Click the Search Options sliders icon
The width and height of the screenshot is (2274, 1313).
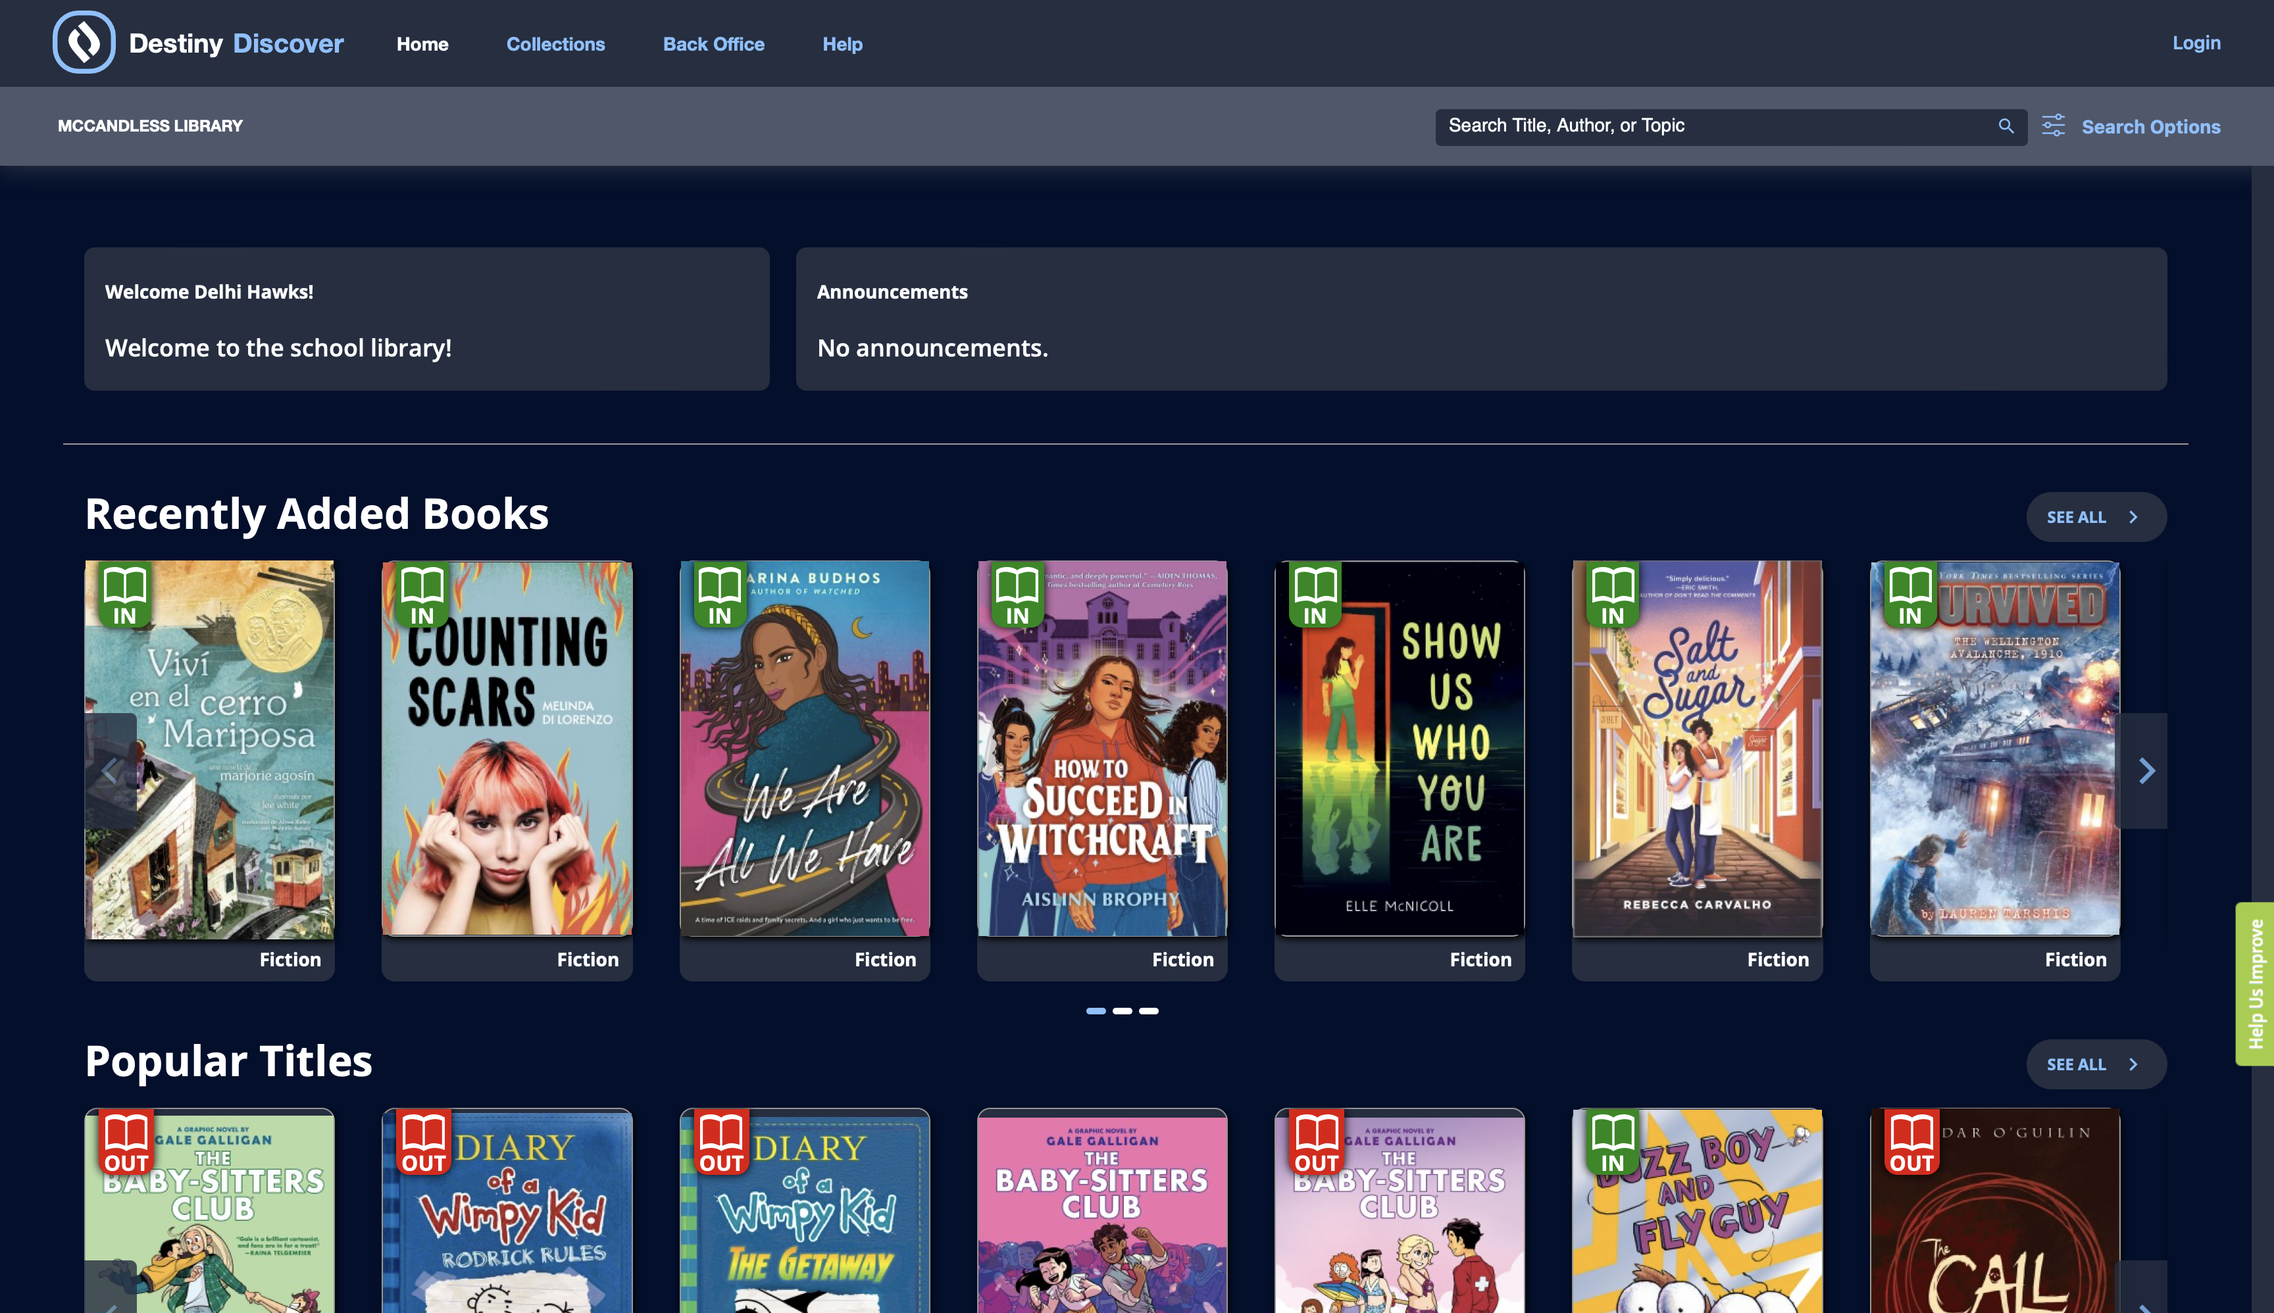(x=2053, y=126)
